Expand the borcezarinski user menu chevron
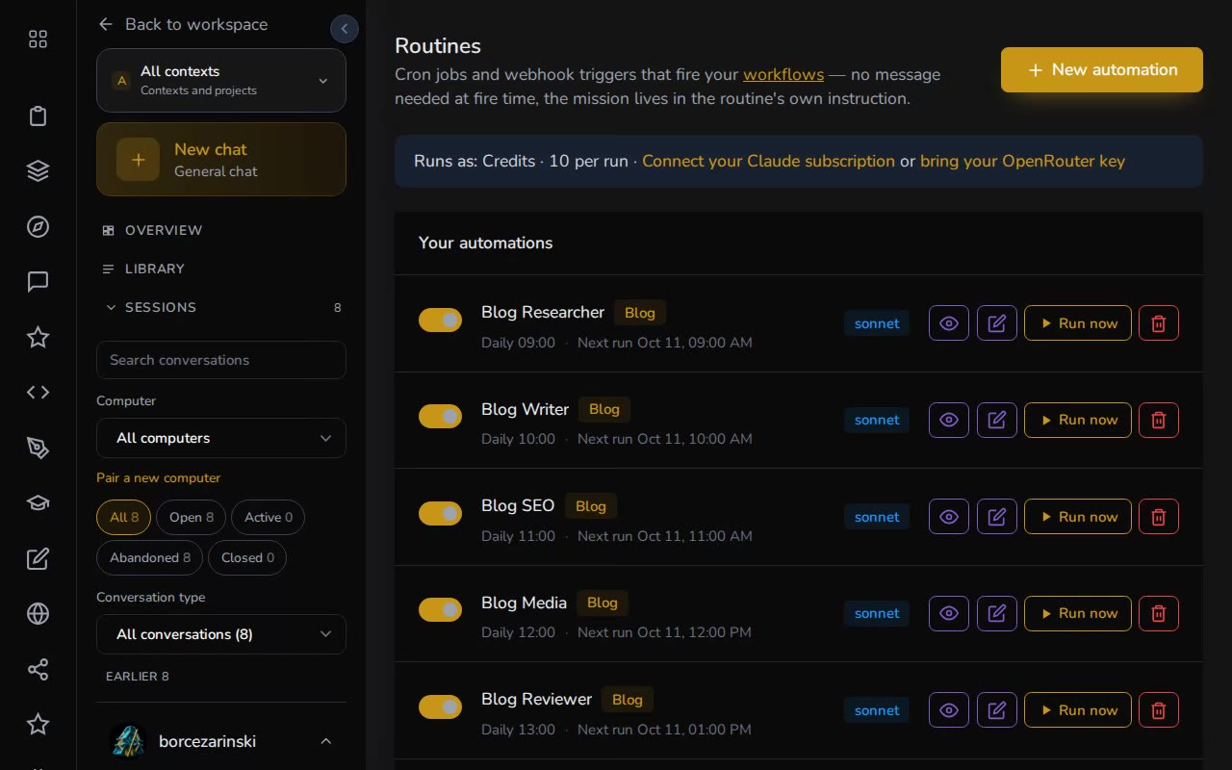The height and width of the screenshot is (770, 1232). [x=325, y=741]
